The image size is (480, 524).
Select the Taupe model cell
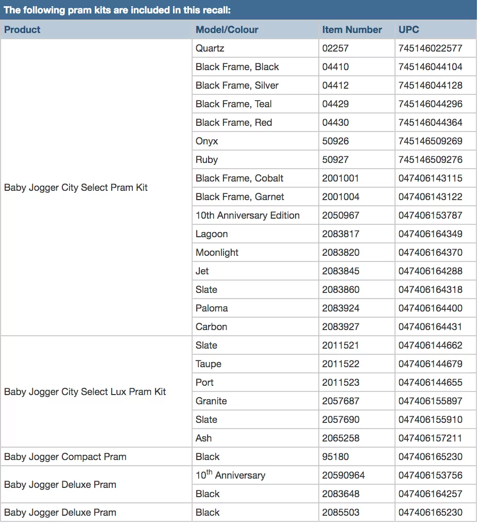coord(255,364)
